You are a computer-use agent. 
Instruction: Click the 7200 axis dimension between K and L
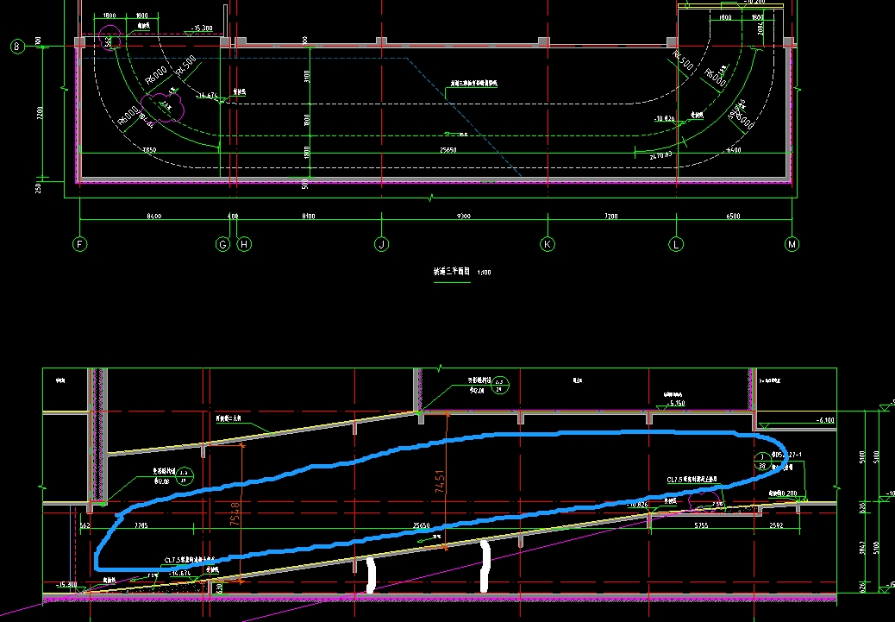click(610, 216)
